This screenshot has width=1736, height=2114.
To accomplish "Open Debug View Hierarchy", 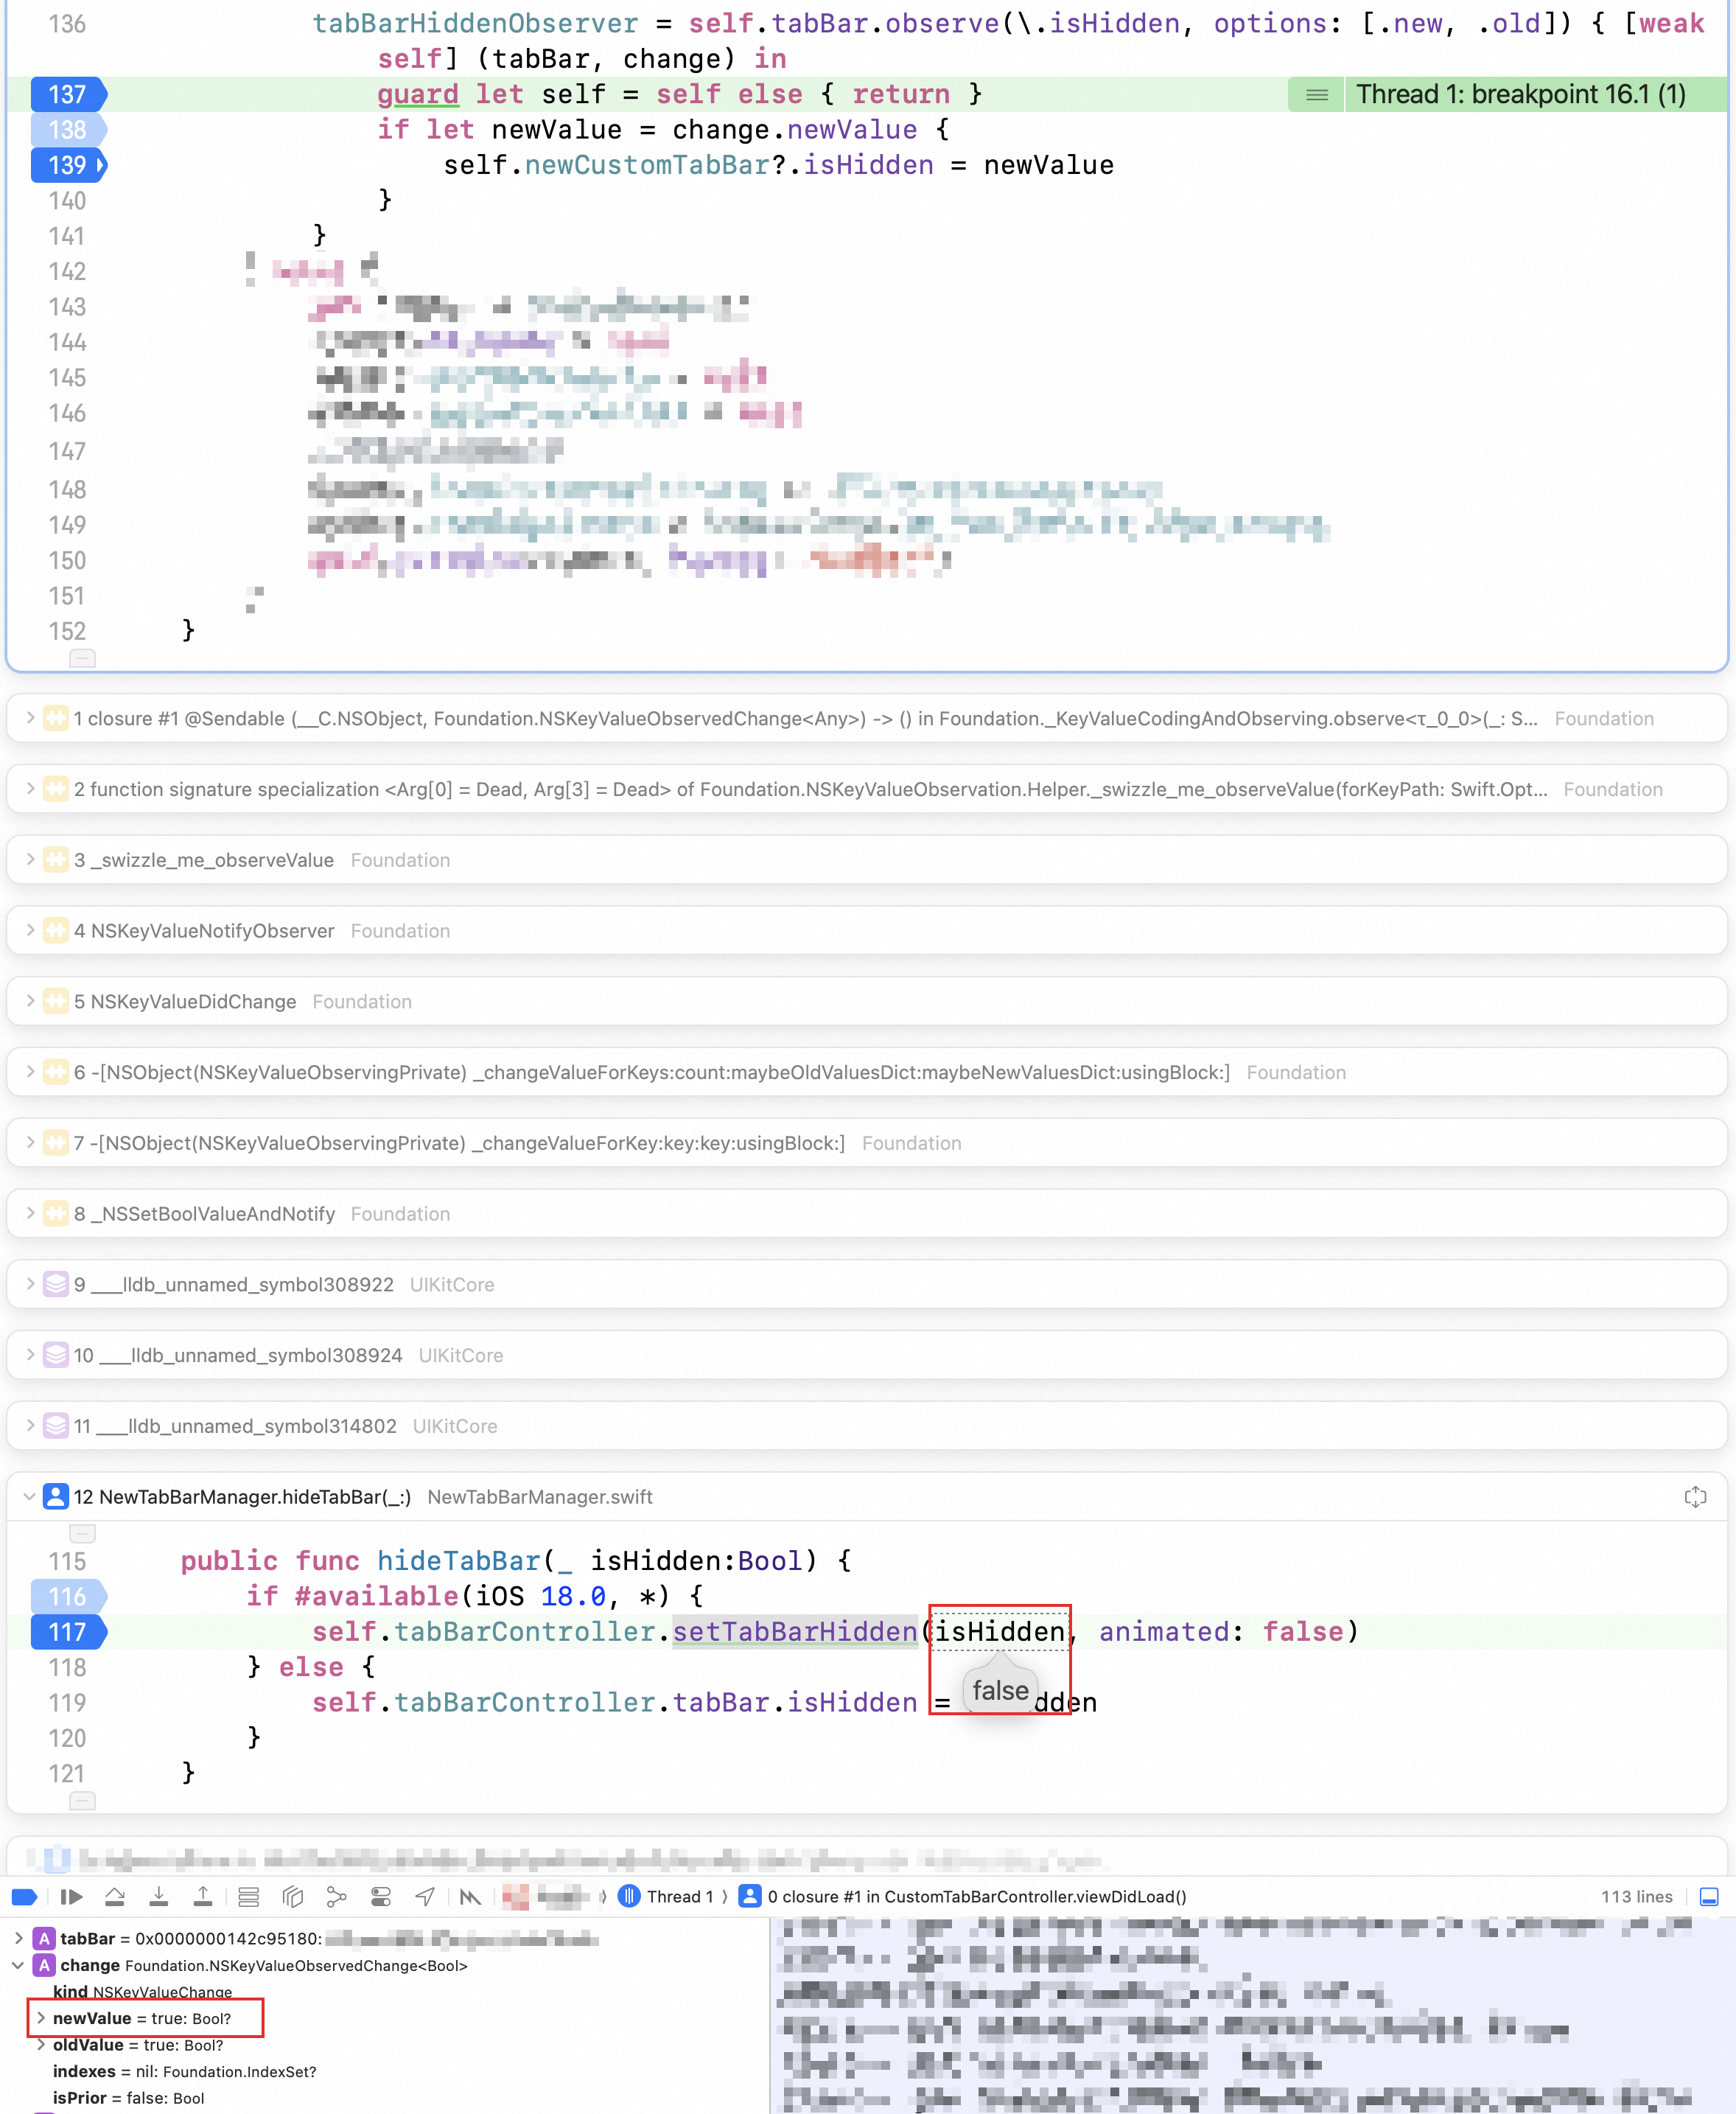I will pyautogui.click(x=292, y=1897).
